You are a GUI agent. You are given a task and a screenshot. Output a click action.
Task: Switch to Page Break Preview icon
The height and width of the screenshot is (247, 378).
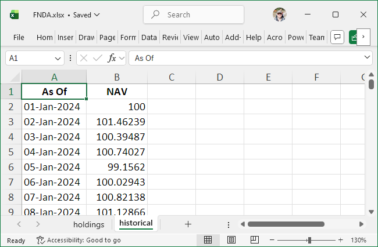pos(255,240)
